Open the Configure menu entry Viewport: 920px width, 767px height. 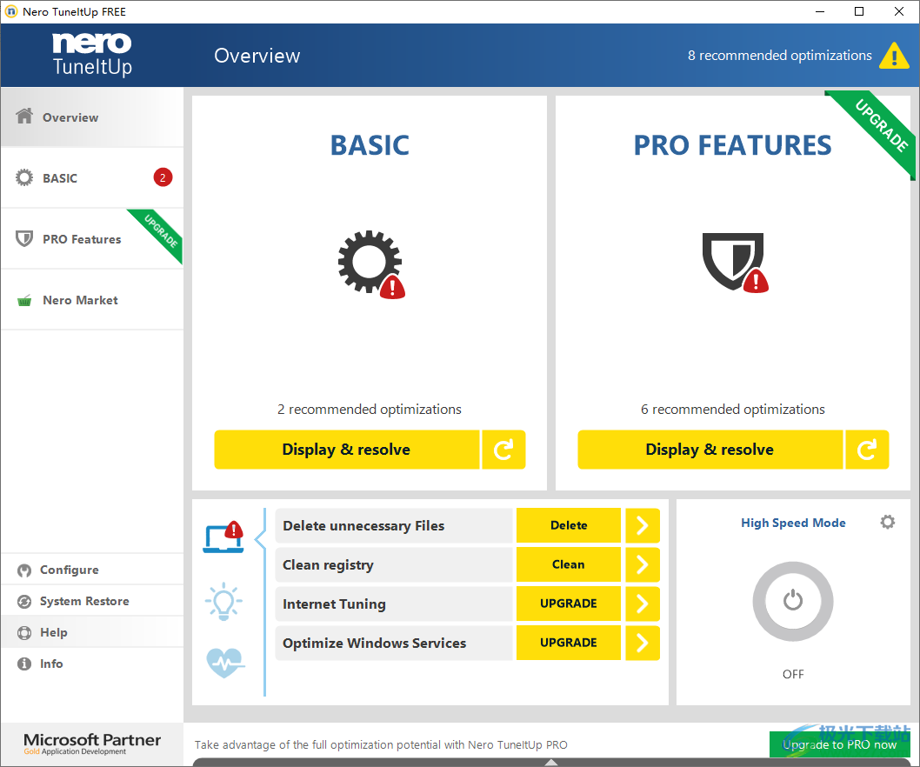point(92,570)
